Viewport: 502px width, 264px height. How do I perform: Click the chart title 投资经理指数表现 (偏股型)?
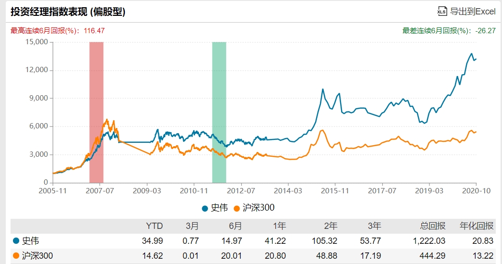pyautogui.click(x=68, y=12)
